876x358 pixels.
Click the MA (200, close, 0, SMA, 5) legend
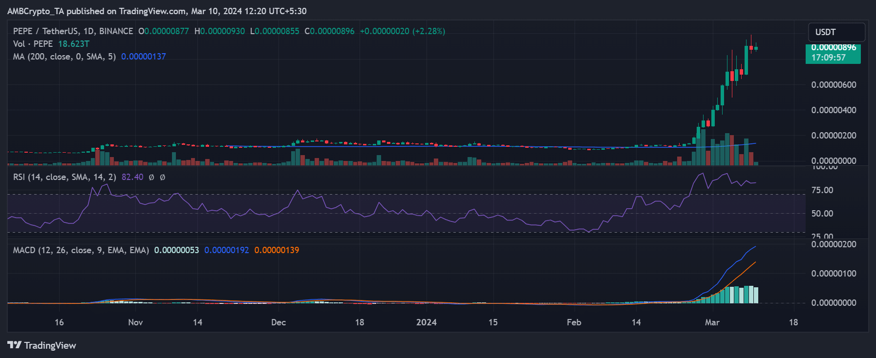click(64, 57)
